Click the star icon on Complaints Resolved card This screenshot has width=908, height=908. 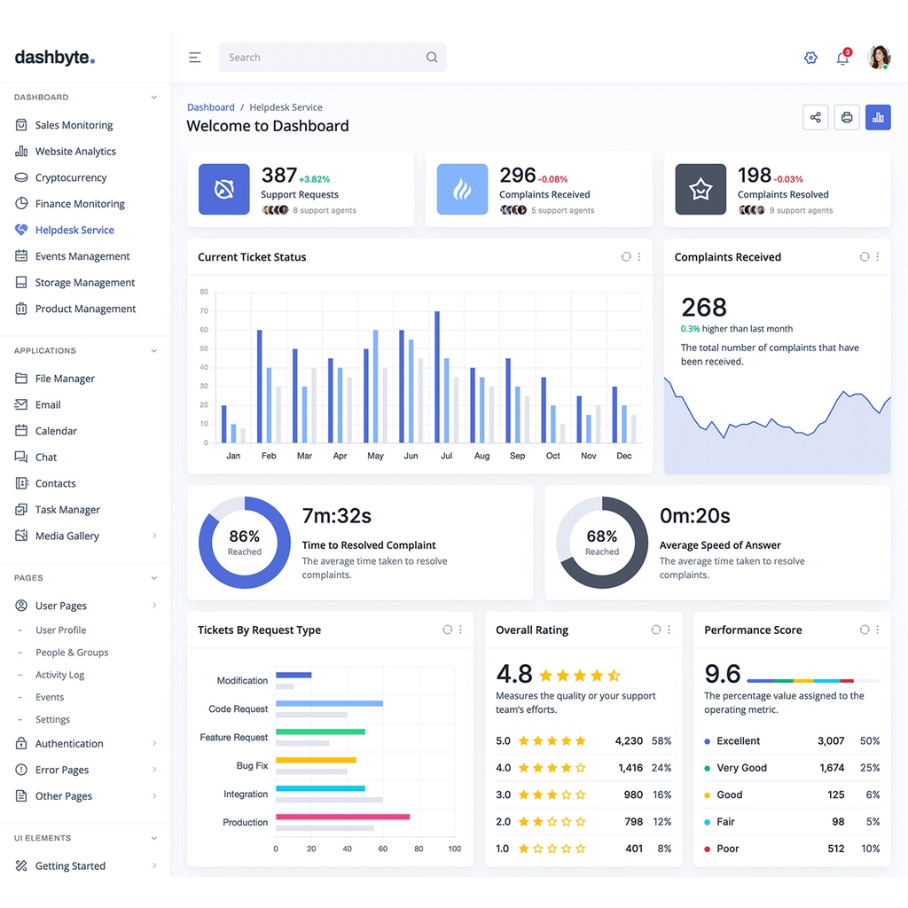pyautogui.click(x=701, y=190)
